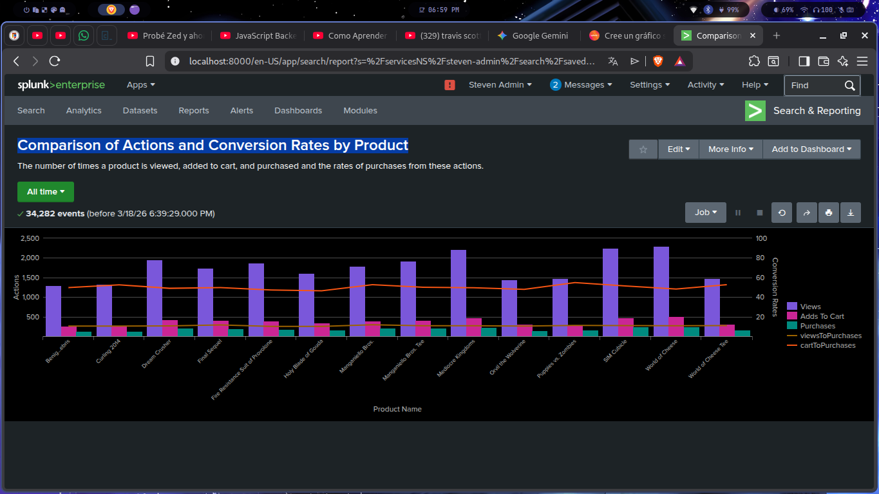
Task: Print the report
Action: click(828, 212)
